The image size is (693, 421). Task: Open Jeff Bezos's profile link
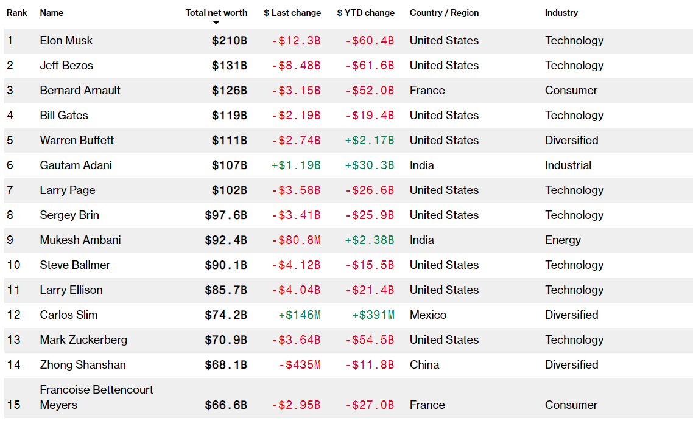tap(66, 66)
